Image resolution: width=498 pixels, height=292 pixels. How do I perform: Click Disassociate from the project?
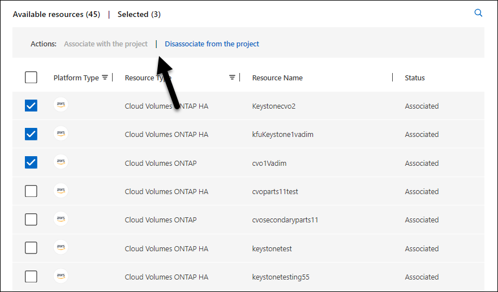pyautogui.click(x=212, y=44)
